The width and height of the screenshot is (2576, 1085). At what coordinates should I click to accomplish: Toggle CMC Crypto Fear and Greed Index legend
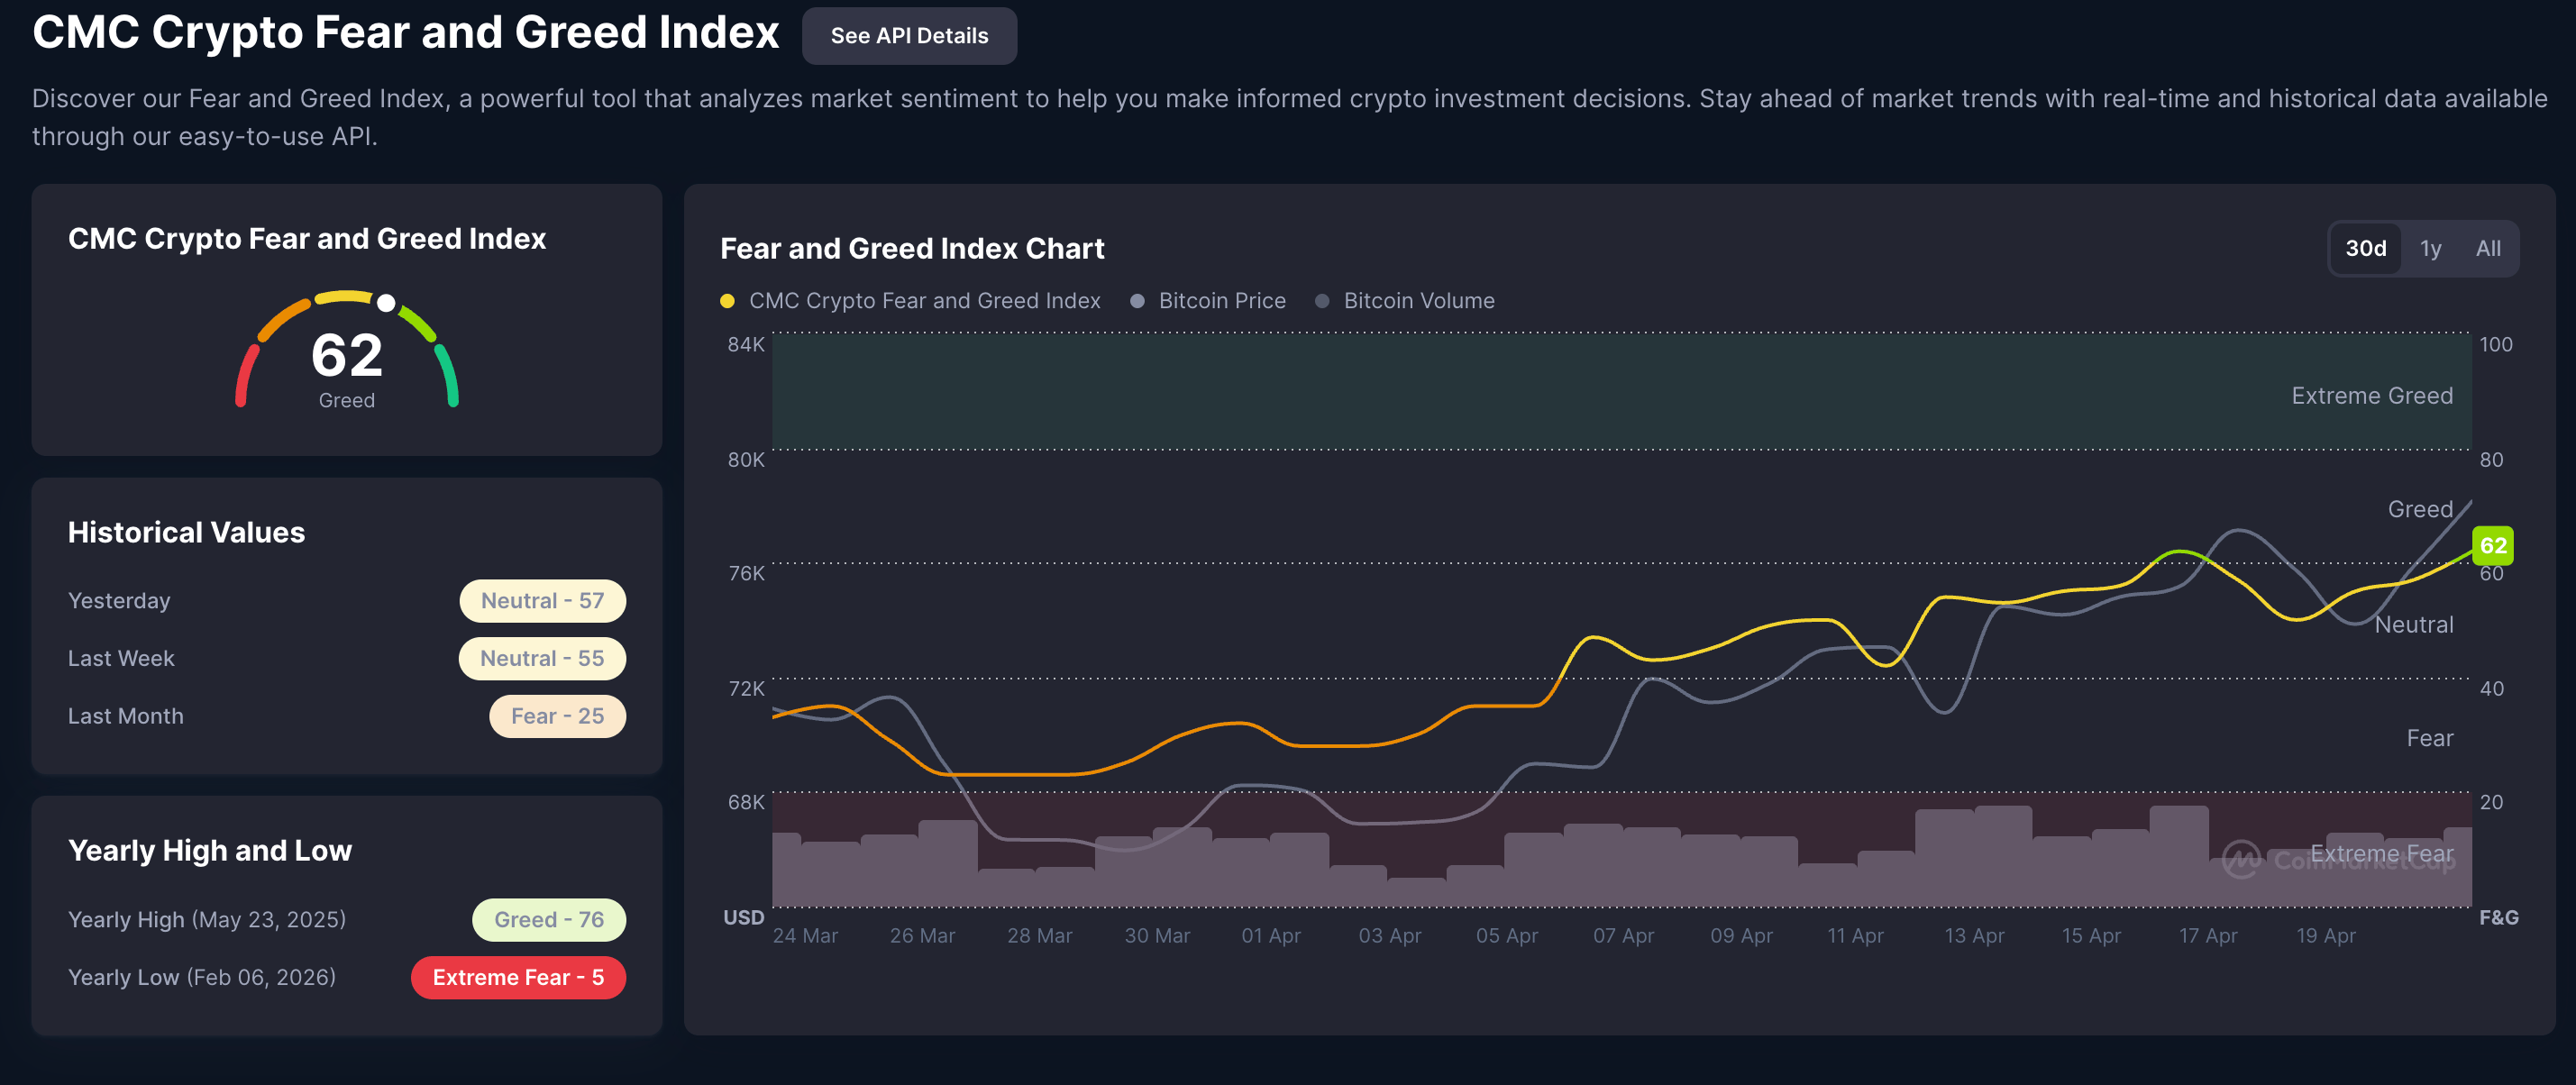pos(924,301)
